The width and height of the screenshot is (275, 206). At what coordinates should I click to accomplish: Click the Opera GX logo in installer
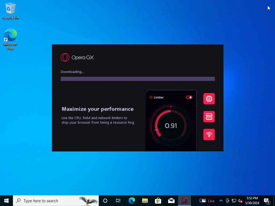coord(77,57)
